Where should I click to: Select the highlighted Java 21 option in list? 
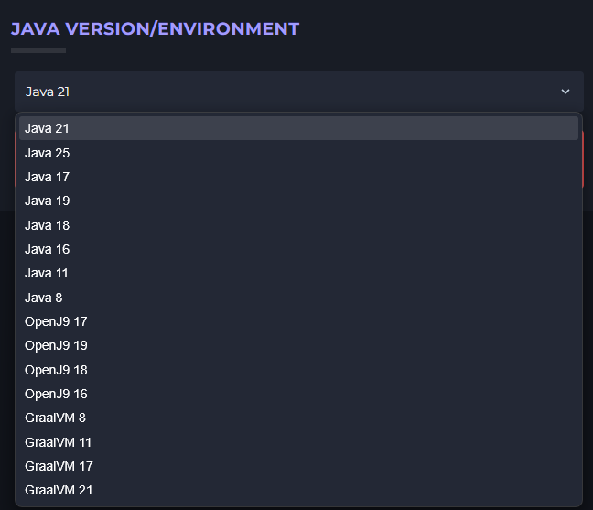click(48, 128)
